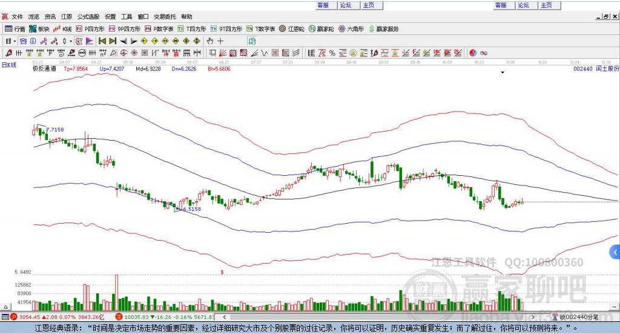This screenshot has width=620, height=334.
Task: Select the red pencil drawing tool
Action: (x=8, y=53)
